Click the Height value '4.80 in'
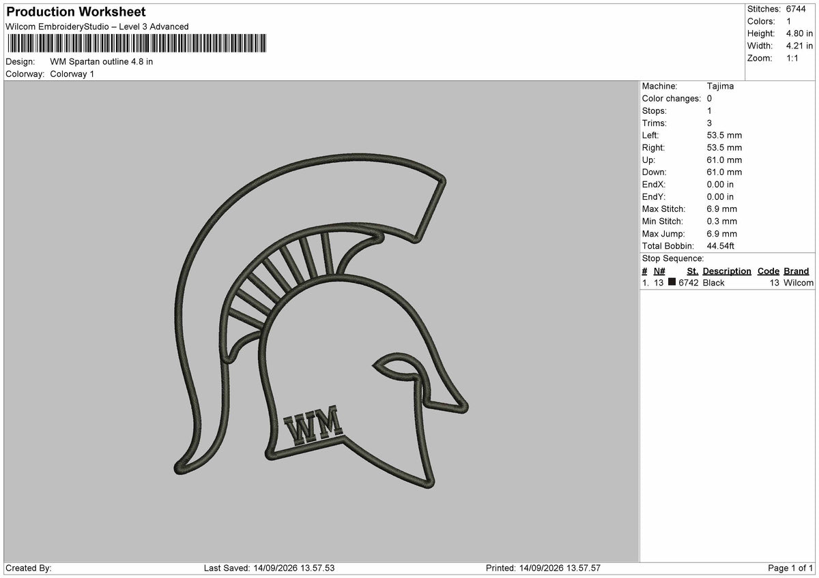Viewport: 819px width, 578px height. [799, 33]
